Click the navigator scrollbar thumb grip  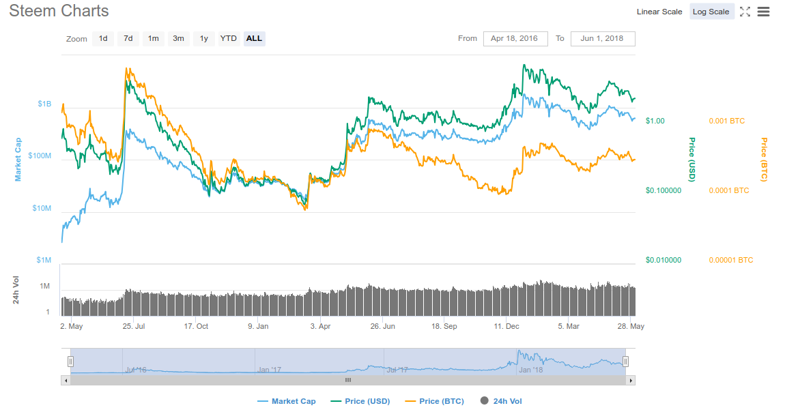point(348,381)
